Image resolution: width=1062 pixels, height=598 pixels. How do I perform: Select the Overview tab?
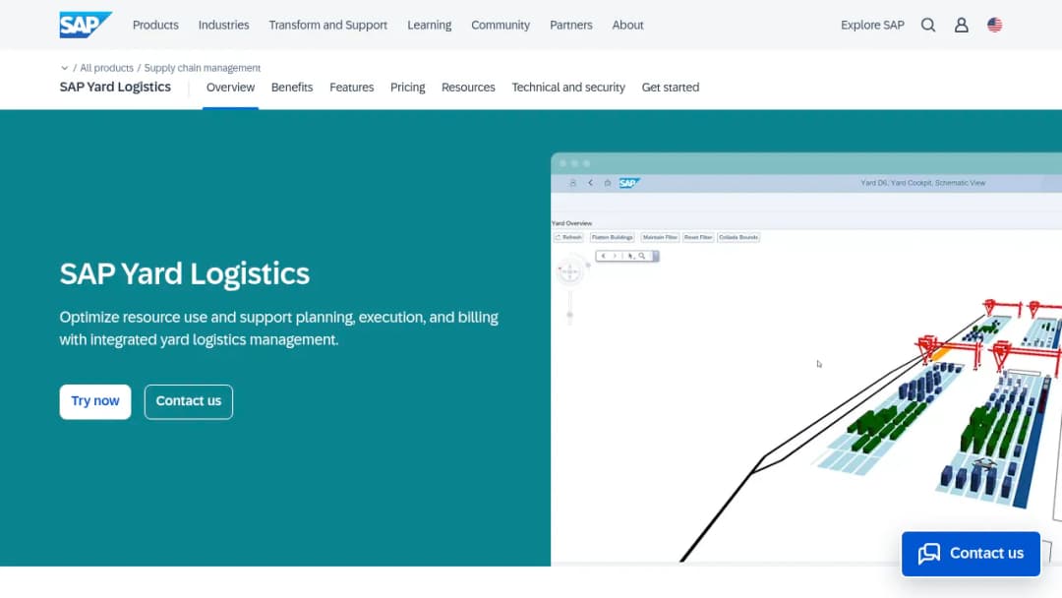tap(230, 88)
